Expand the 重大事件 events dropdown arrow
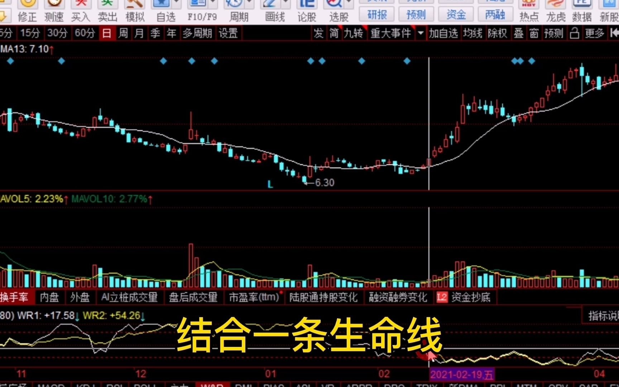The width and height of the screenshot is (619, 387). (421, 33)
